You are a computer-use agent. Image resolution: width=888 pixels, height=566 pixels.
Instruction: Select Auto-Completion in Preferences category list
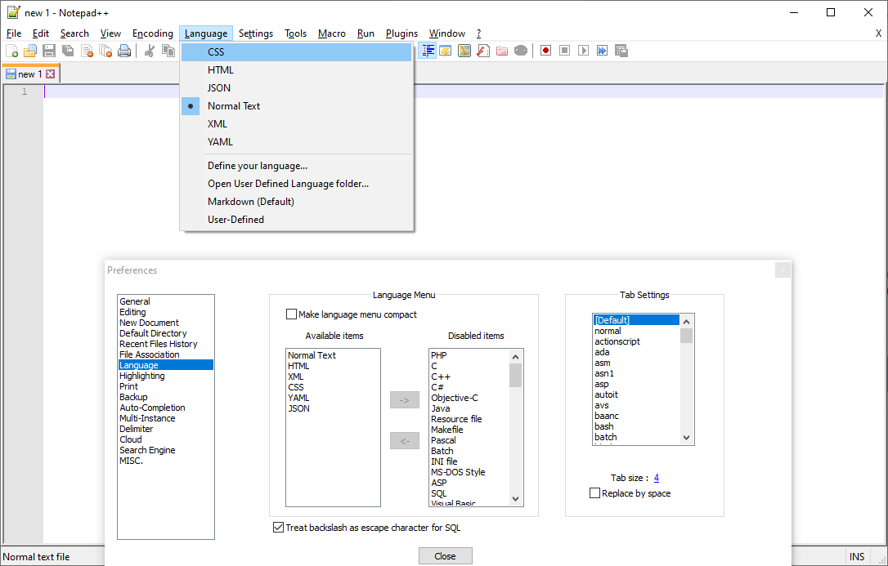165,408
